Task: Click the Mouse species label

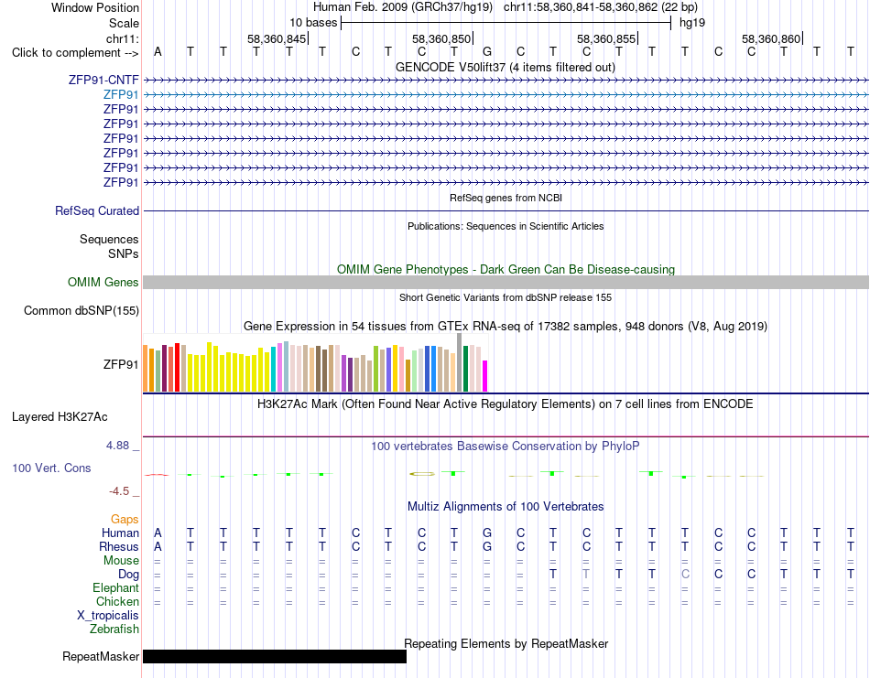Action: pos(121,561)
